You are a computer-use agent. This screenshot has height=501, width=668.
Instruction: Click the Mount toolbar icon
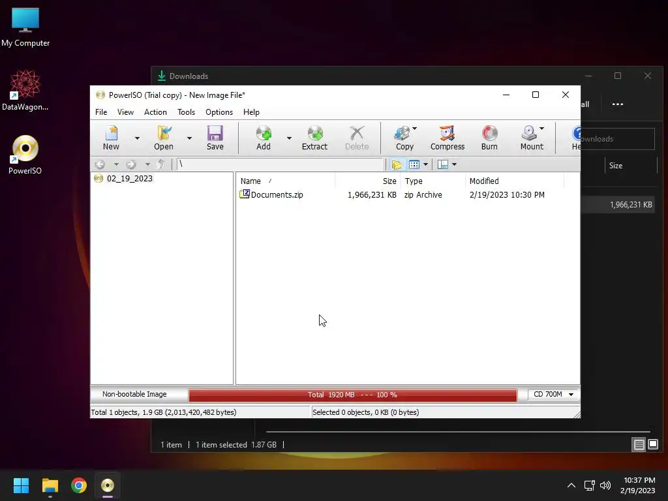pyautogui.click(x=532, y=138)
